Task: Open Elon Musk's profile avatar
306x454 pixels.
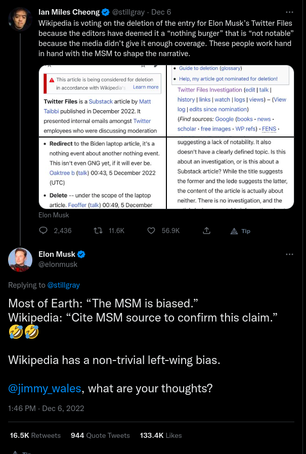Action: [20, 259]
